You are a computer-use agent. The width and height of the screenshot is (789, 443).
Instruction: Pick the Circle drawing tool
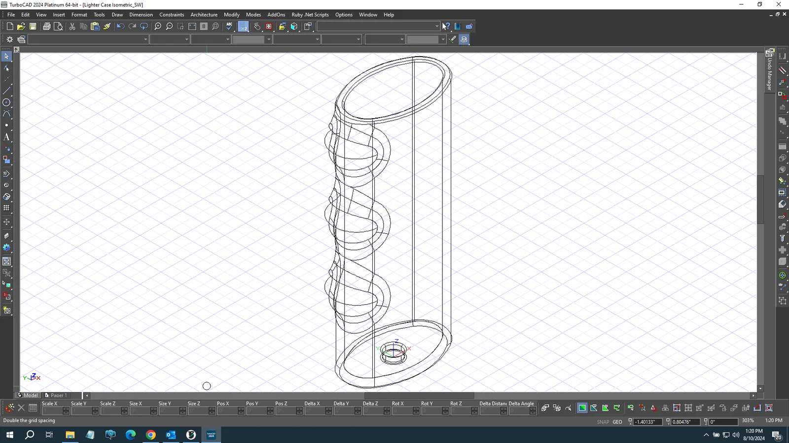click(6, 103)
